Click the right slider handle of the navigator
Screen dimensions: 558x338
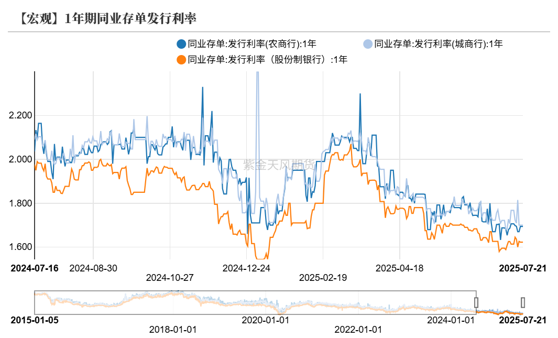tap(523, 302)
